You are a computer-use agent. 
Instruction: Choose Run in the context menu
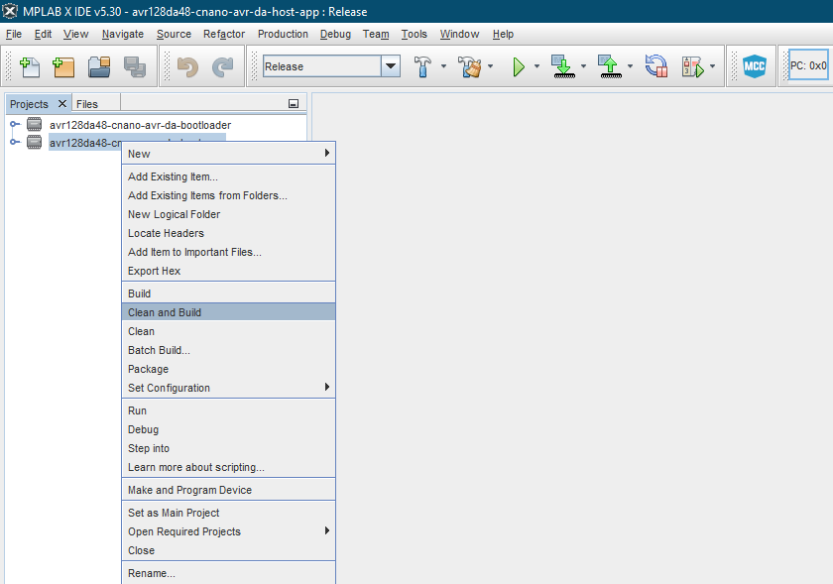pyautogui.click(x=229, y=410)
